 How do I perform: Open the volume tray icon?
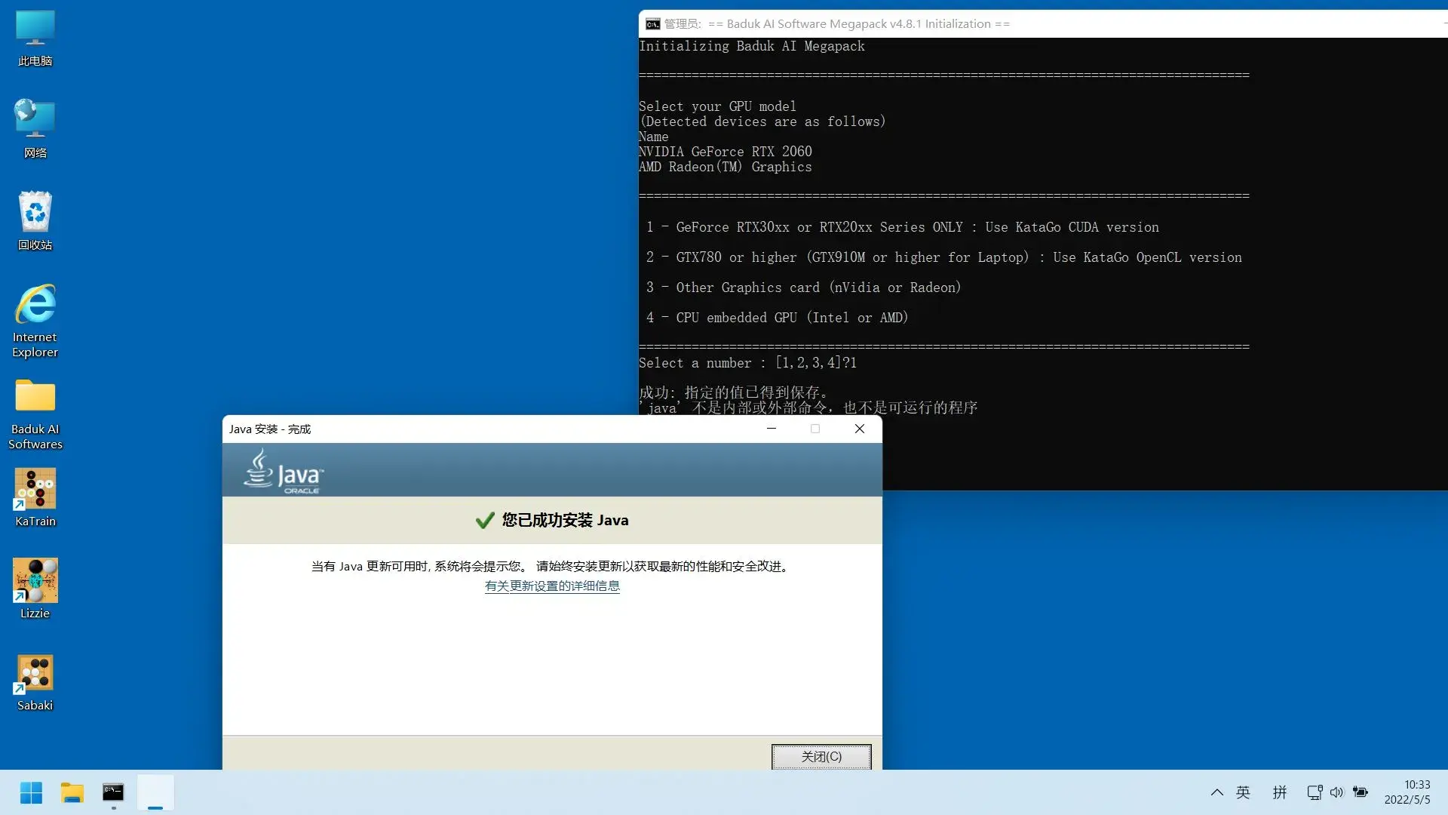(1336, 792)
